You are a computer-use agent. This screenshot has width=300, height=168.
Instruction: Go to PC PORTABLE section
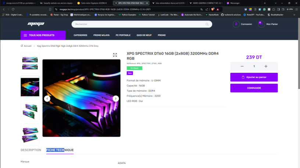pos(123,35)
